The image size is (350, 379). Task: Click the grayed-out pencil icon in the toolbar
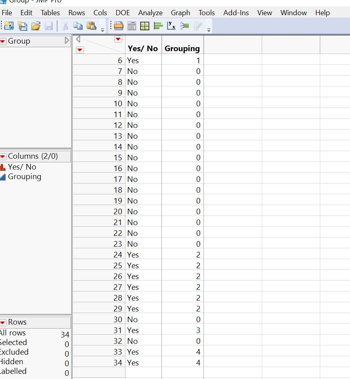pyautogui.click(x=198, y=26)
